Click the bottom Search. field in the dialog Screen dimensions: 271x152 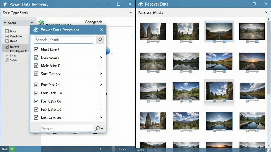pos(67,129)
